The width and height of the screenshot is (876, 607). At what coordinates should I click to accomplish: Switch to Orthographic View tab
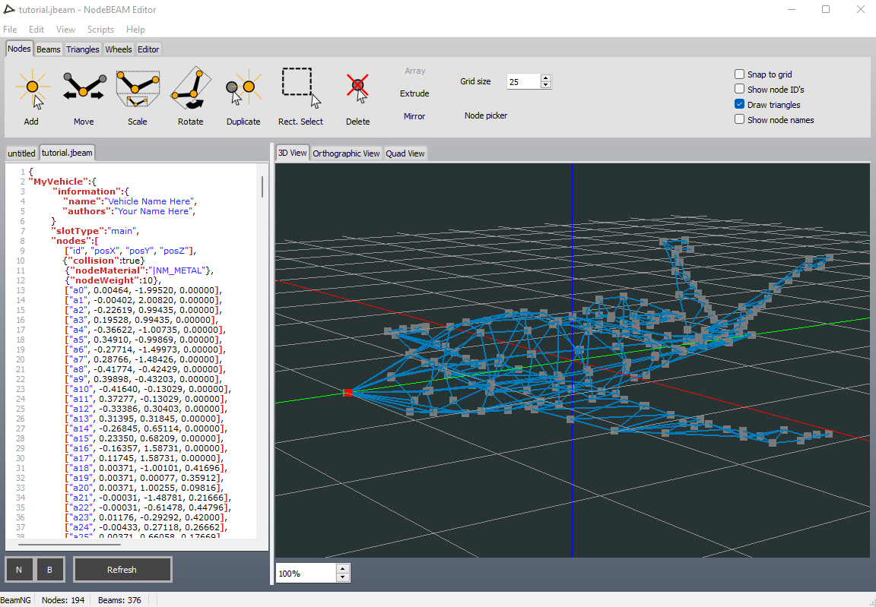click(x=346, y=153)
